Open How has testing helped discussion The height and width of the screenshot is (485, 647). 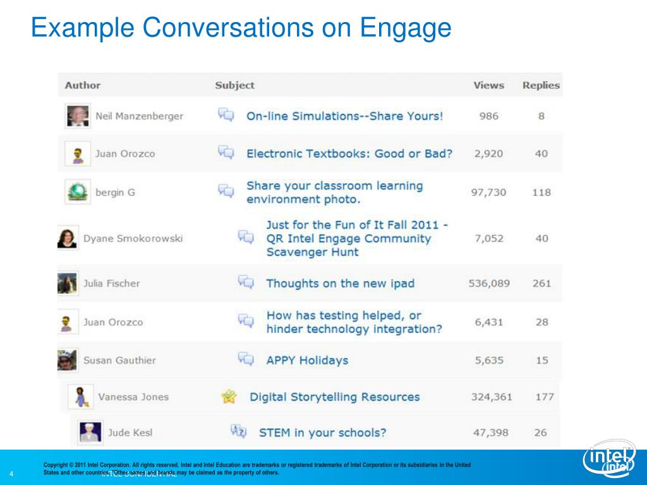tap(354, 322)
